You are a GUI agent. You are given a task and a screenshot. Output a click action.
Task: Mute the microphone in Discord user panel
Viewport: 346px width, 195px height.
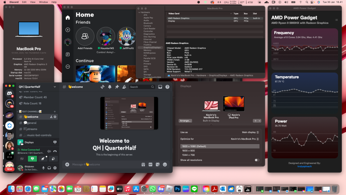tap(44, 168)
